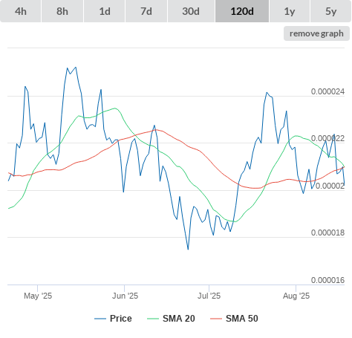Select the 4h time range tab
The image size is (352, 338).
pos(21,11)
